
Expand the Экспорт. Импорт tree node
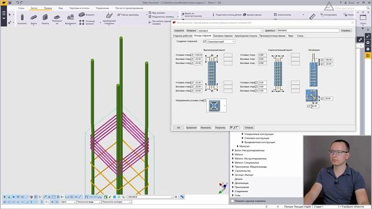(233, 175)
